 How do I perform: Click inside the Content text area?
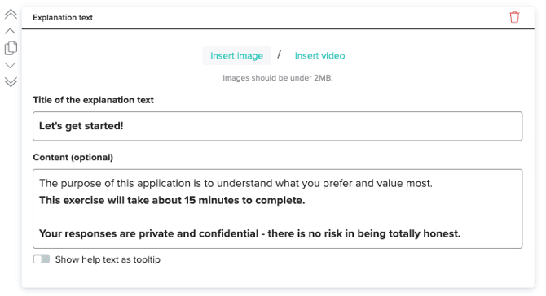[278, 209]
